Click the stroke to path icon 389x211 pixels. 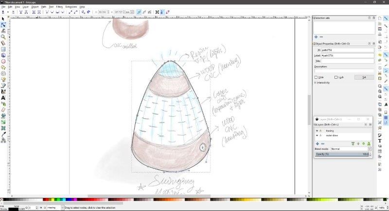[88, 12]
